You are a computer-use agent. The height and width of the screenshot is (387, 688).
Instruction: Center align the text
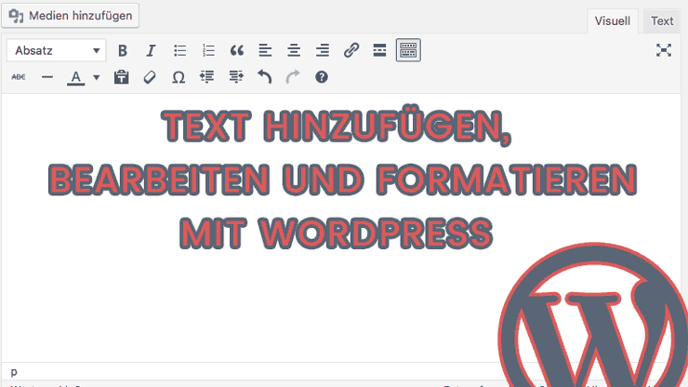click(294, 50)
